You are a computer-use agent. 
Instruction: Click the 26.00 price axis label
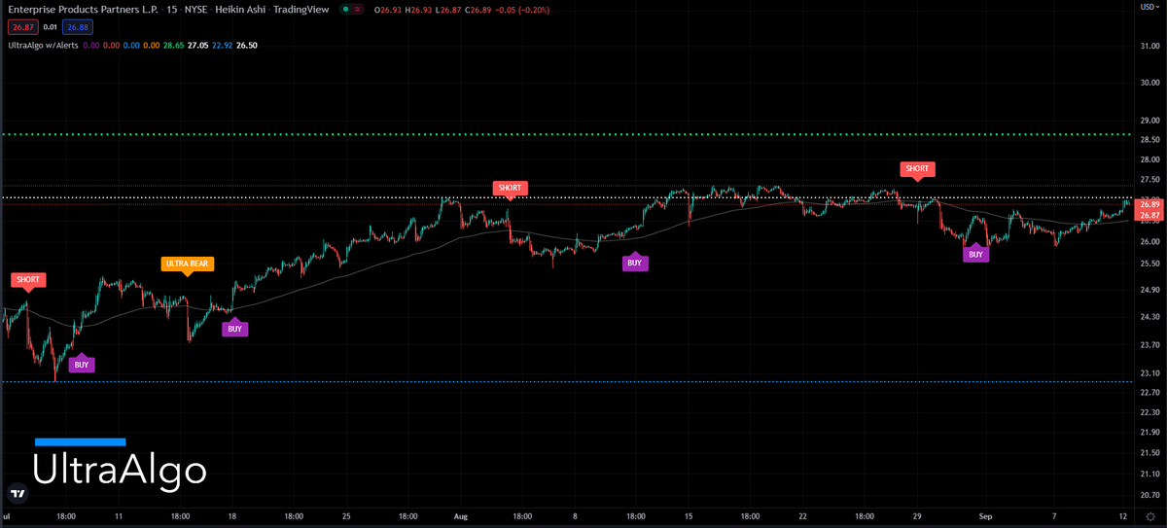point(1149,242)
